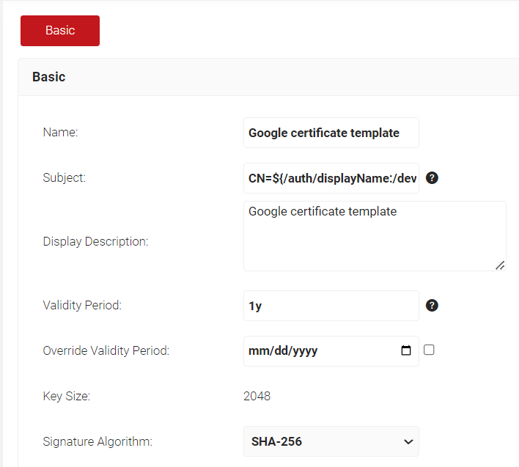This screenshot has height=467, width=519.
Task: Switch to the red Basic tab
Action: click(60, 31)
